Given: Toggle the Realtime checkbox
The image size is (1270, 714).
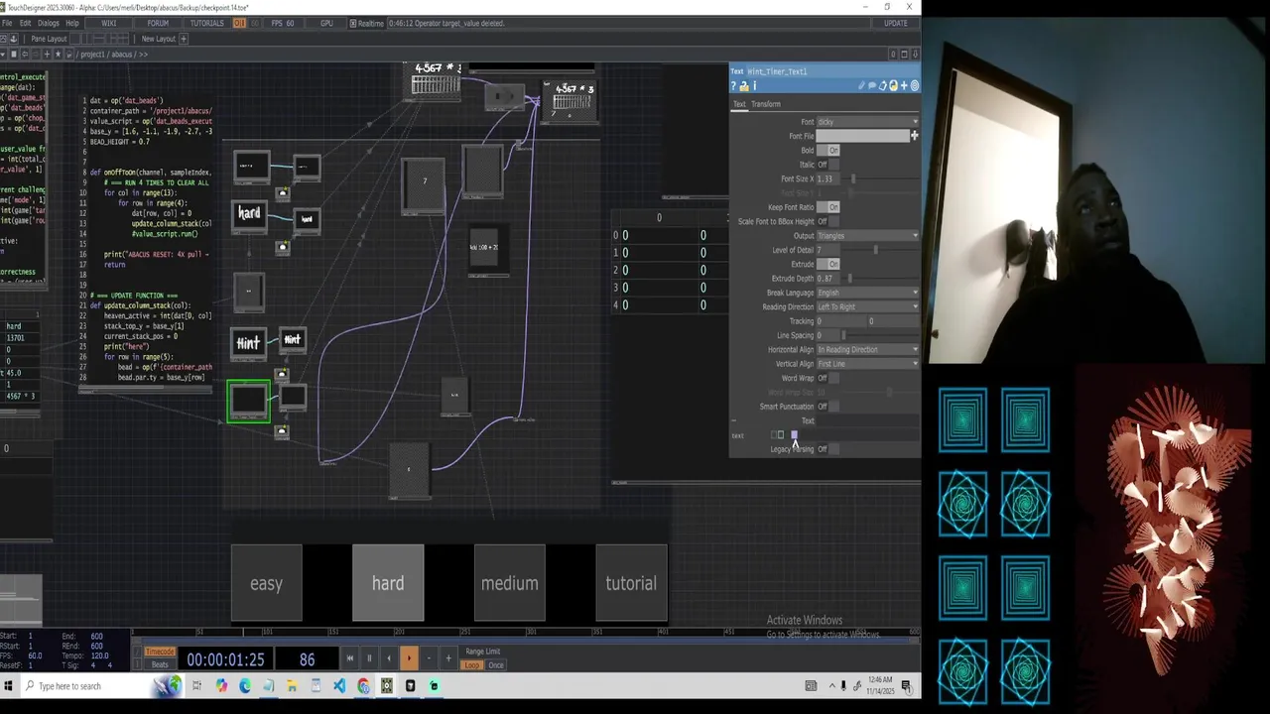Looking at the screenshot, I should (x=352, y=23).
